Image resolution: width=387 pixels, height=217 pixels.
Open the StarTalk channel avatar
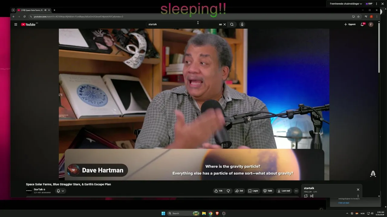tap(29, 191)
